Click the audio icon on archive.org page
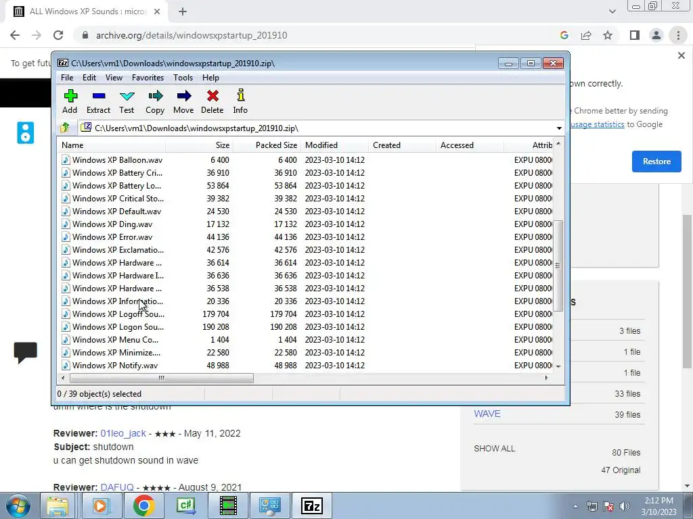693x519 pixels. pyautogui.click(x=25, y=133)
